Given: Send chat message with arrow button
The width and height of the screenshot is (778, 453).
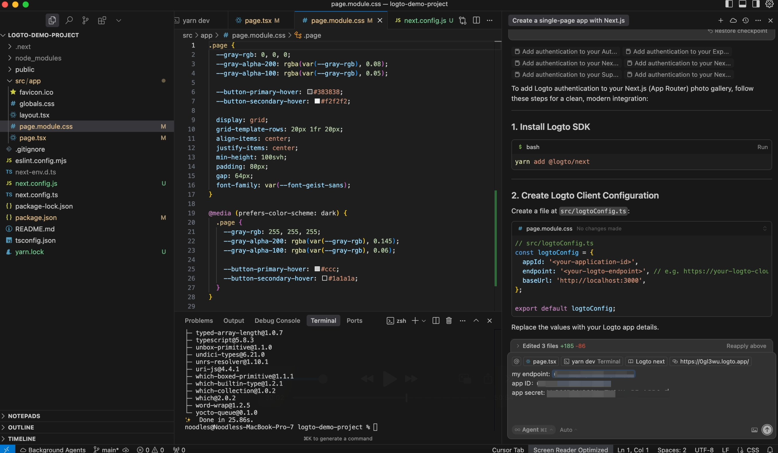Looking at the screenshot, I should 767,429.
